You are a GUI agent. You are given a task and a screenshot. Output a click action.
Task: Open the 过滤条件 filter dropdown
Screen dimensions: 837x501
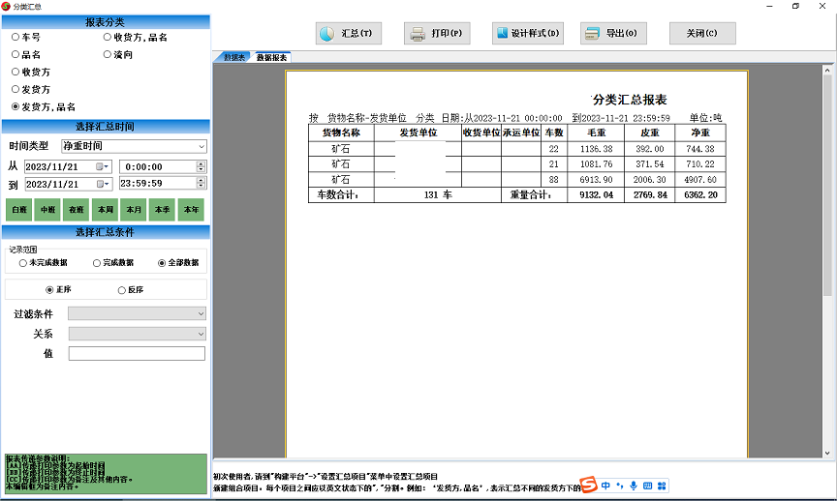(201, 313)
